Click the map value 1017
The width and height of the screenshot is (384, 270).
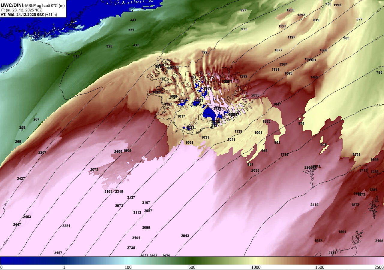[181, 116]
